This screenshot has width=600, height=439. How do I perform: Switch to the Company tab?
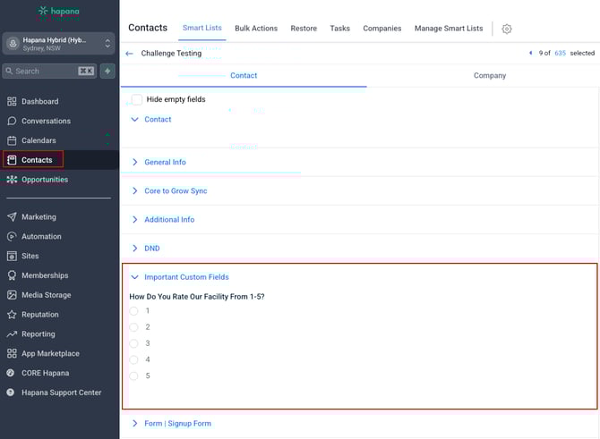tap(489, 76)
